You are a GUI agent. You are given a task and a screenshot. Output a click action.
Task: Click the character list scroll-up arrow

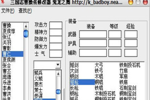[26, 25]
